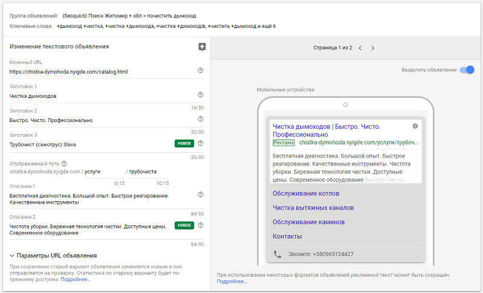Click the info icon in ad preview
Screen dimensions: 483x293
(x=415, y=126)
